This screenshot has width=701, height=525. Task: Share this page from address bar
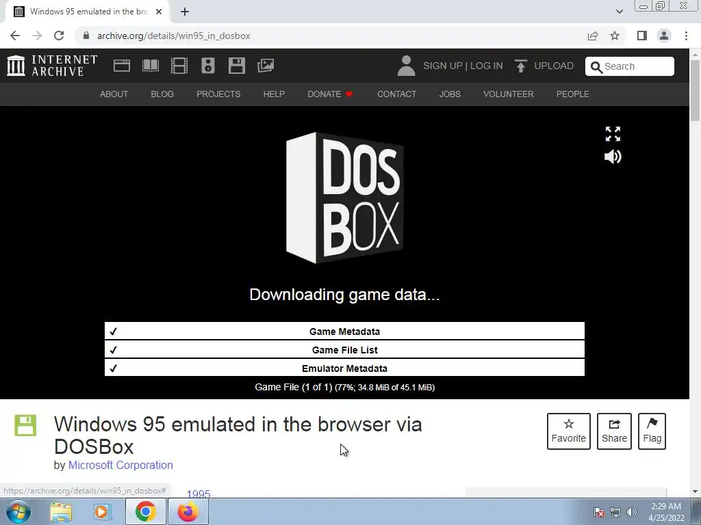tap(593, 36)
